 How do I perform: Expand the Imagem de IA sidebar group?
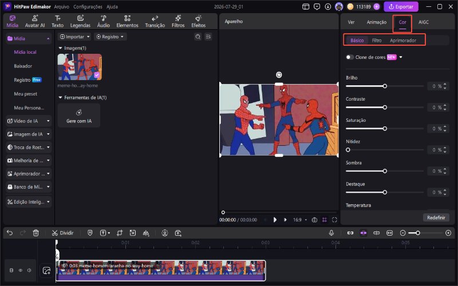coord(29,134)
